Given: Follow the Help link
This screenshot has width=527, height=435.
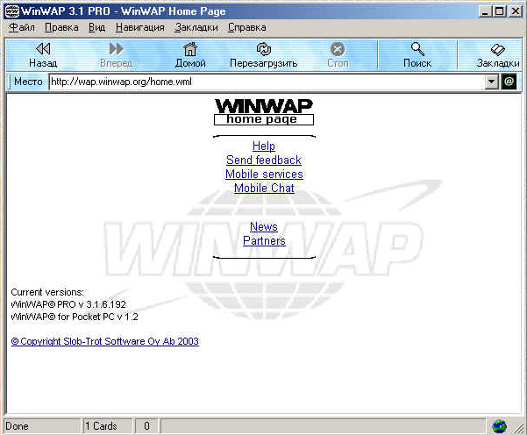Looking at the screenshot, I should pos(264,146).
